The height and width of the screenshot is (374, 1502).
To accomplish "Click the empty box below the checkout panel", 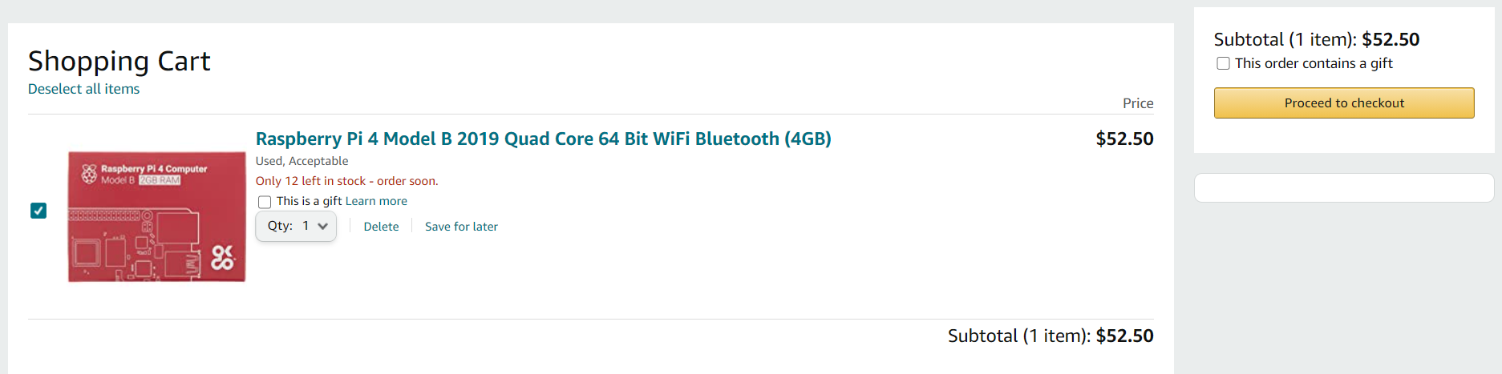I will click(1344, 188).
